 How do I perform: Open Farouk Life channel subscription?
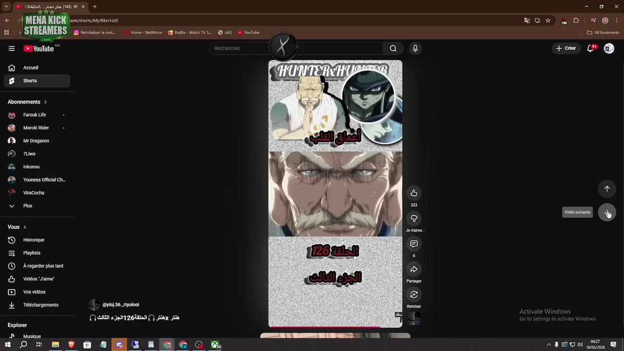pos(37,115)
